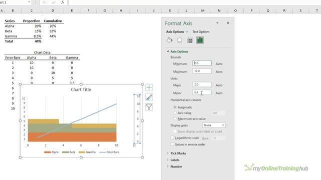Close the Format Axis pane
Viewport: 321px width, 180px height.
click(x=228, y=23)
